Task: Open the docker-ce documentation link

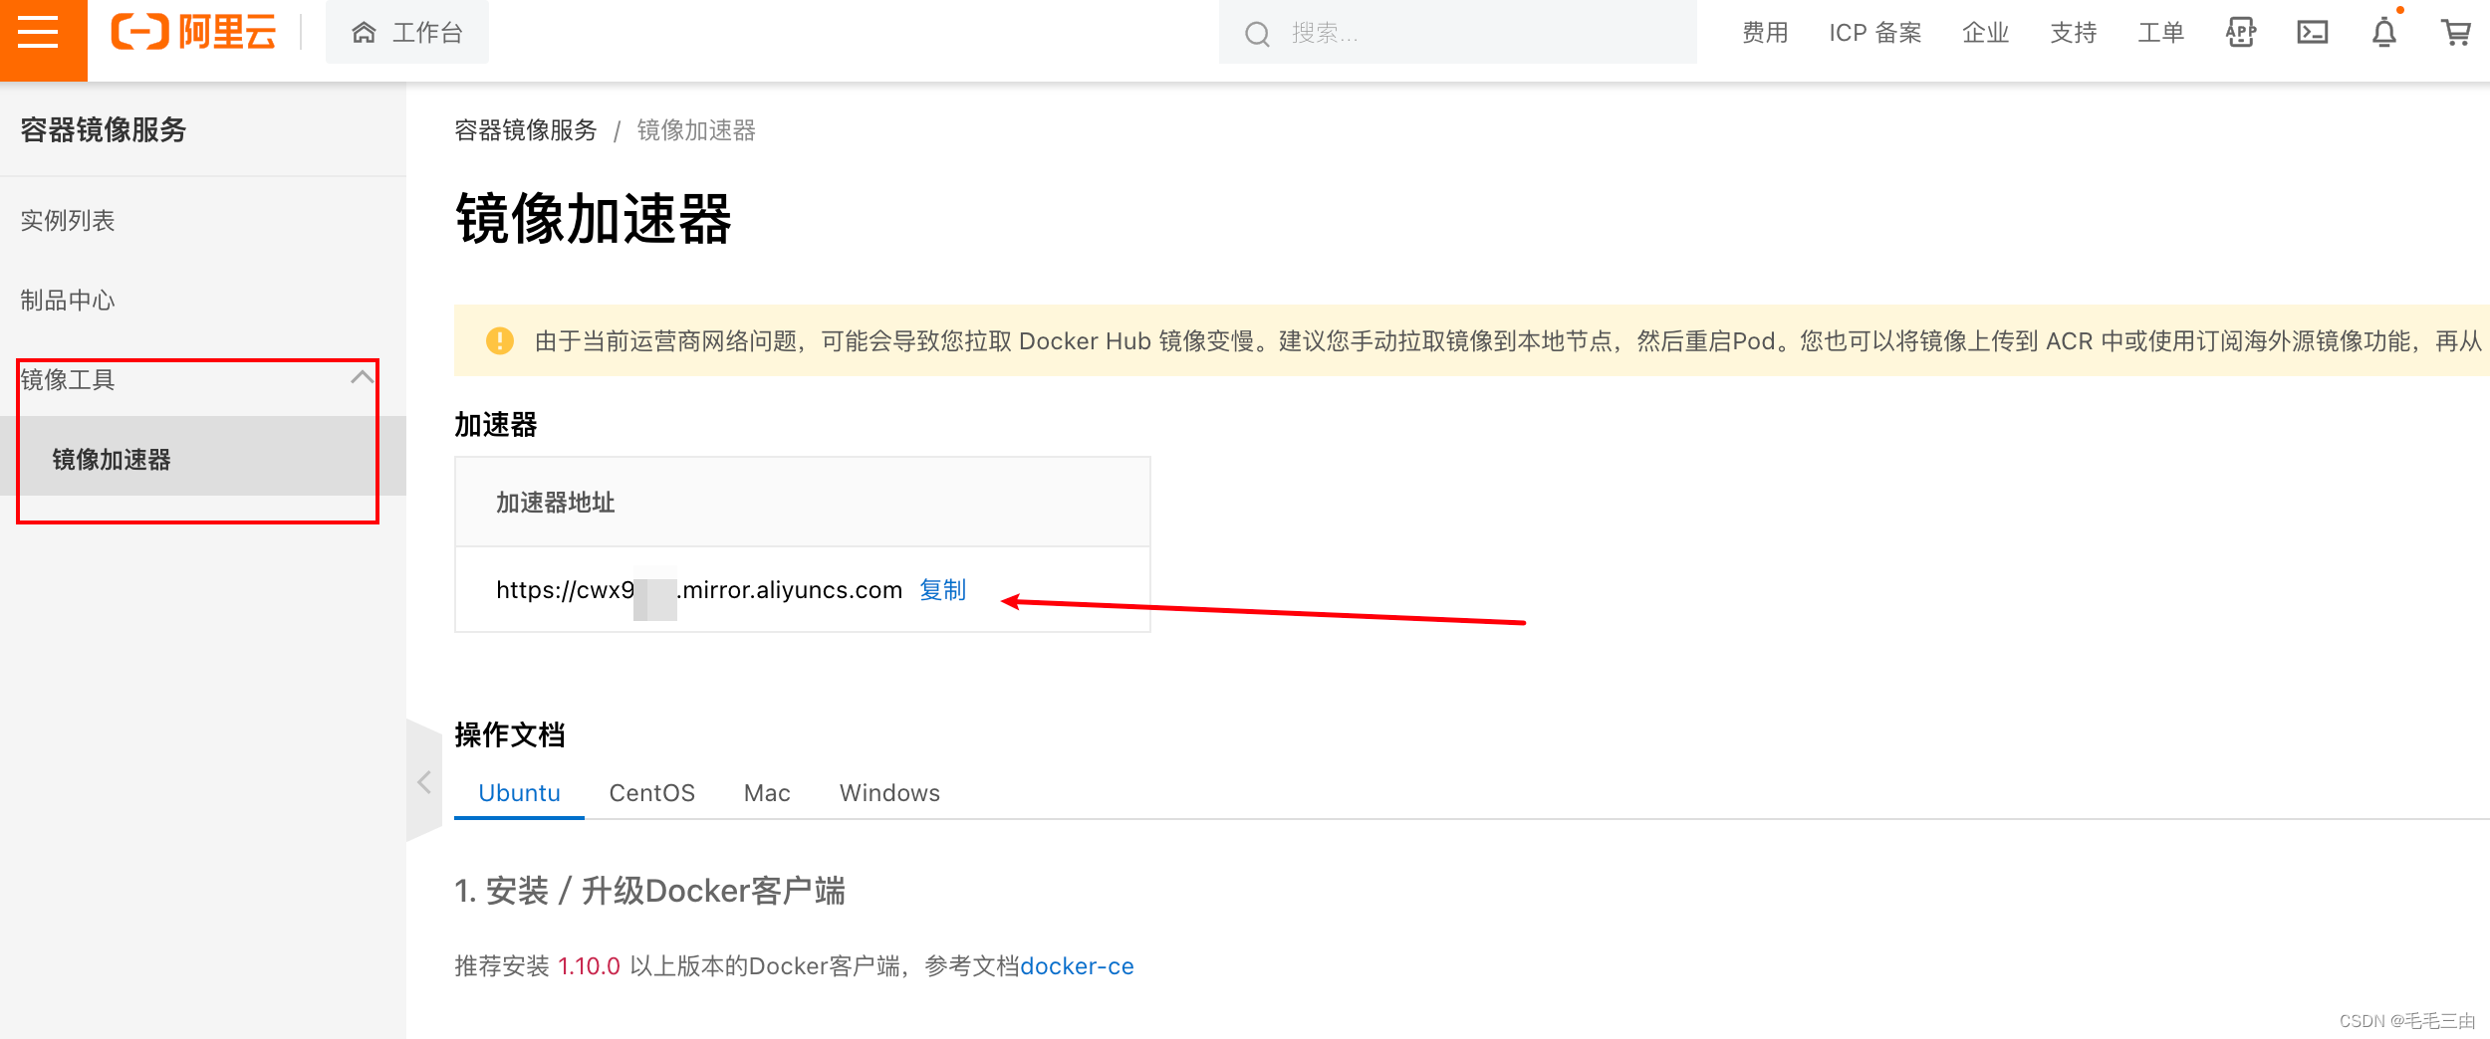Action: (x=1077, y=965)
